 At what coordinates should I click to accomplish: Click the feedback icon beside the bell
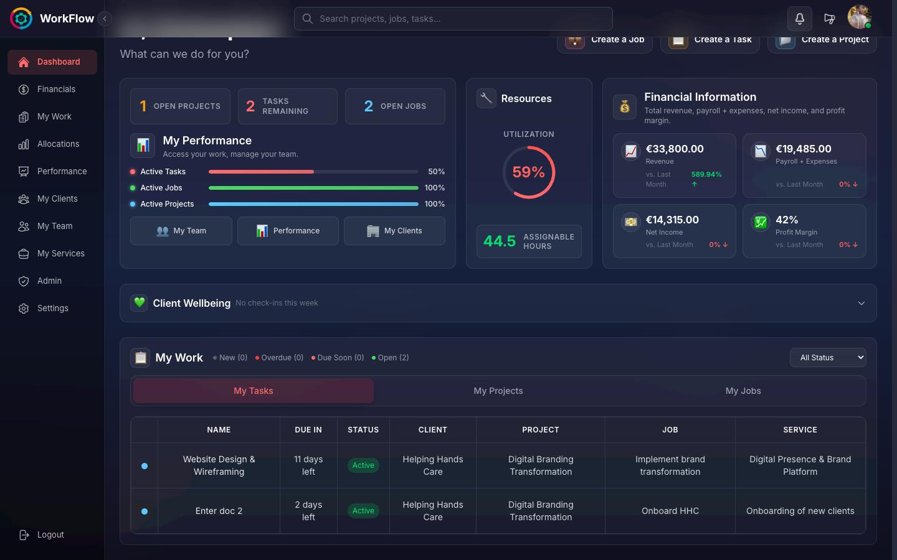pos(829,19)
